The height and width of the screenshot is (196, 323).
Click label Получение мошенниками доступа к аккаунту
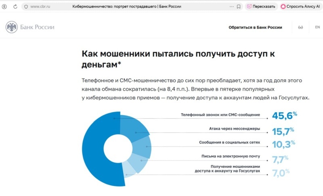pyautogui.click(x=227, y=169)
